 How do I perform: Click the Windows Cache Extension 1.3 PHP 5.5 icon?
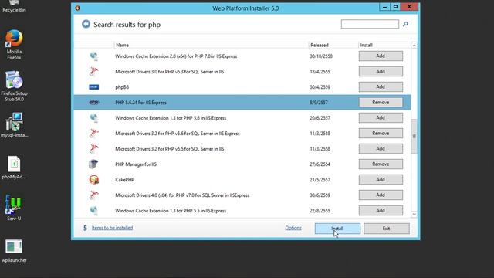tap(94, 211)
